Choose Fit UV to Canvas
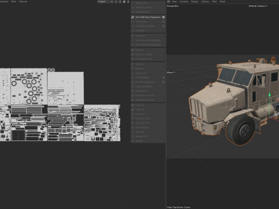 point(148,55)
